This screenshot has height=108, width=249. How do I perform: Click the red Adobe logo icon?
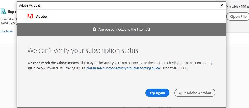coord(30,16)
